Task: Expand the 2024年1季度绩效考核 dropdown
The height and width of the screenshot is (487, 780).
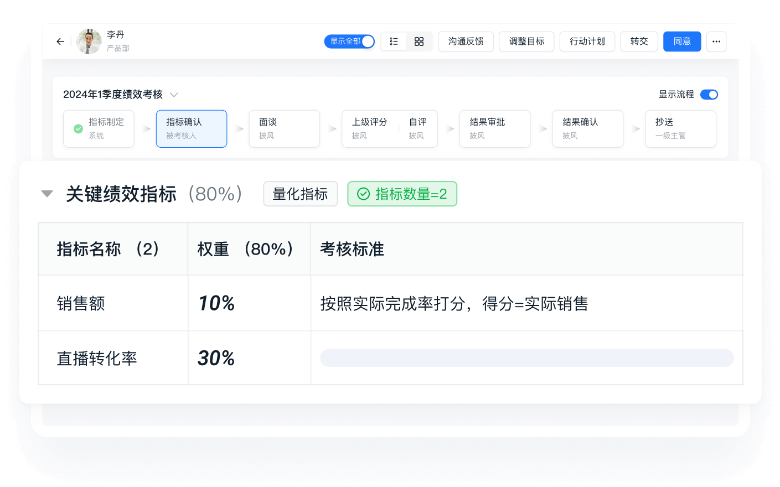Action: (x=174, y=95)
